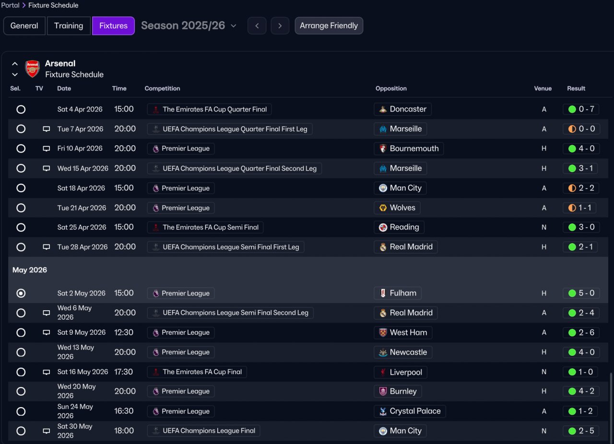Click the down chevron beside Fixture Schedule
This screenshot has width=614, height=444.
(x=15, y=75)
